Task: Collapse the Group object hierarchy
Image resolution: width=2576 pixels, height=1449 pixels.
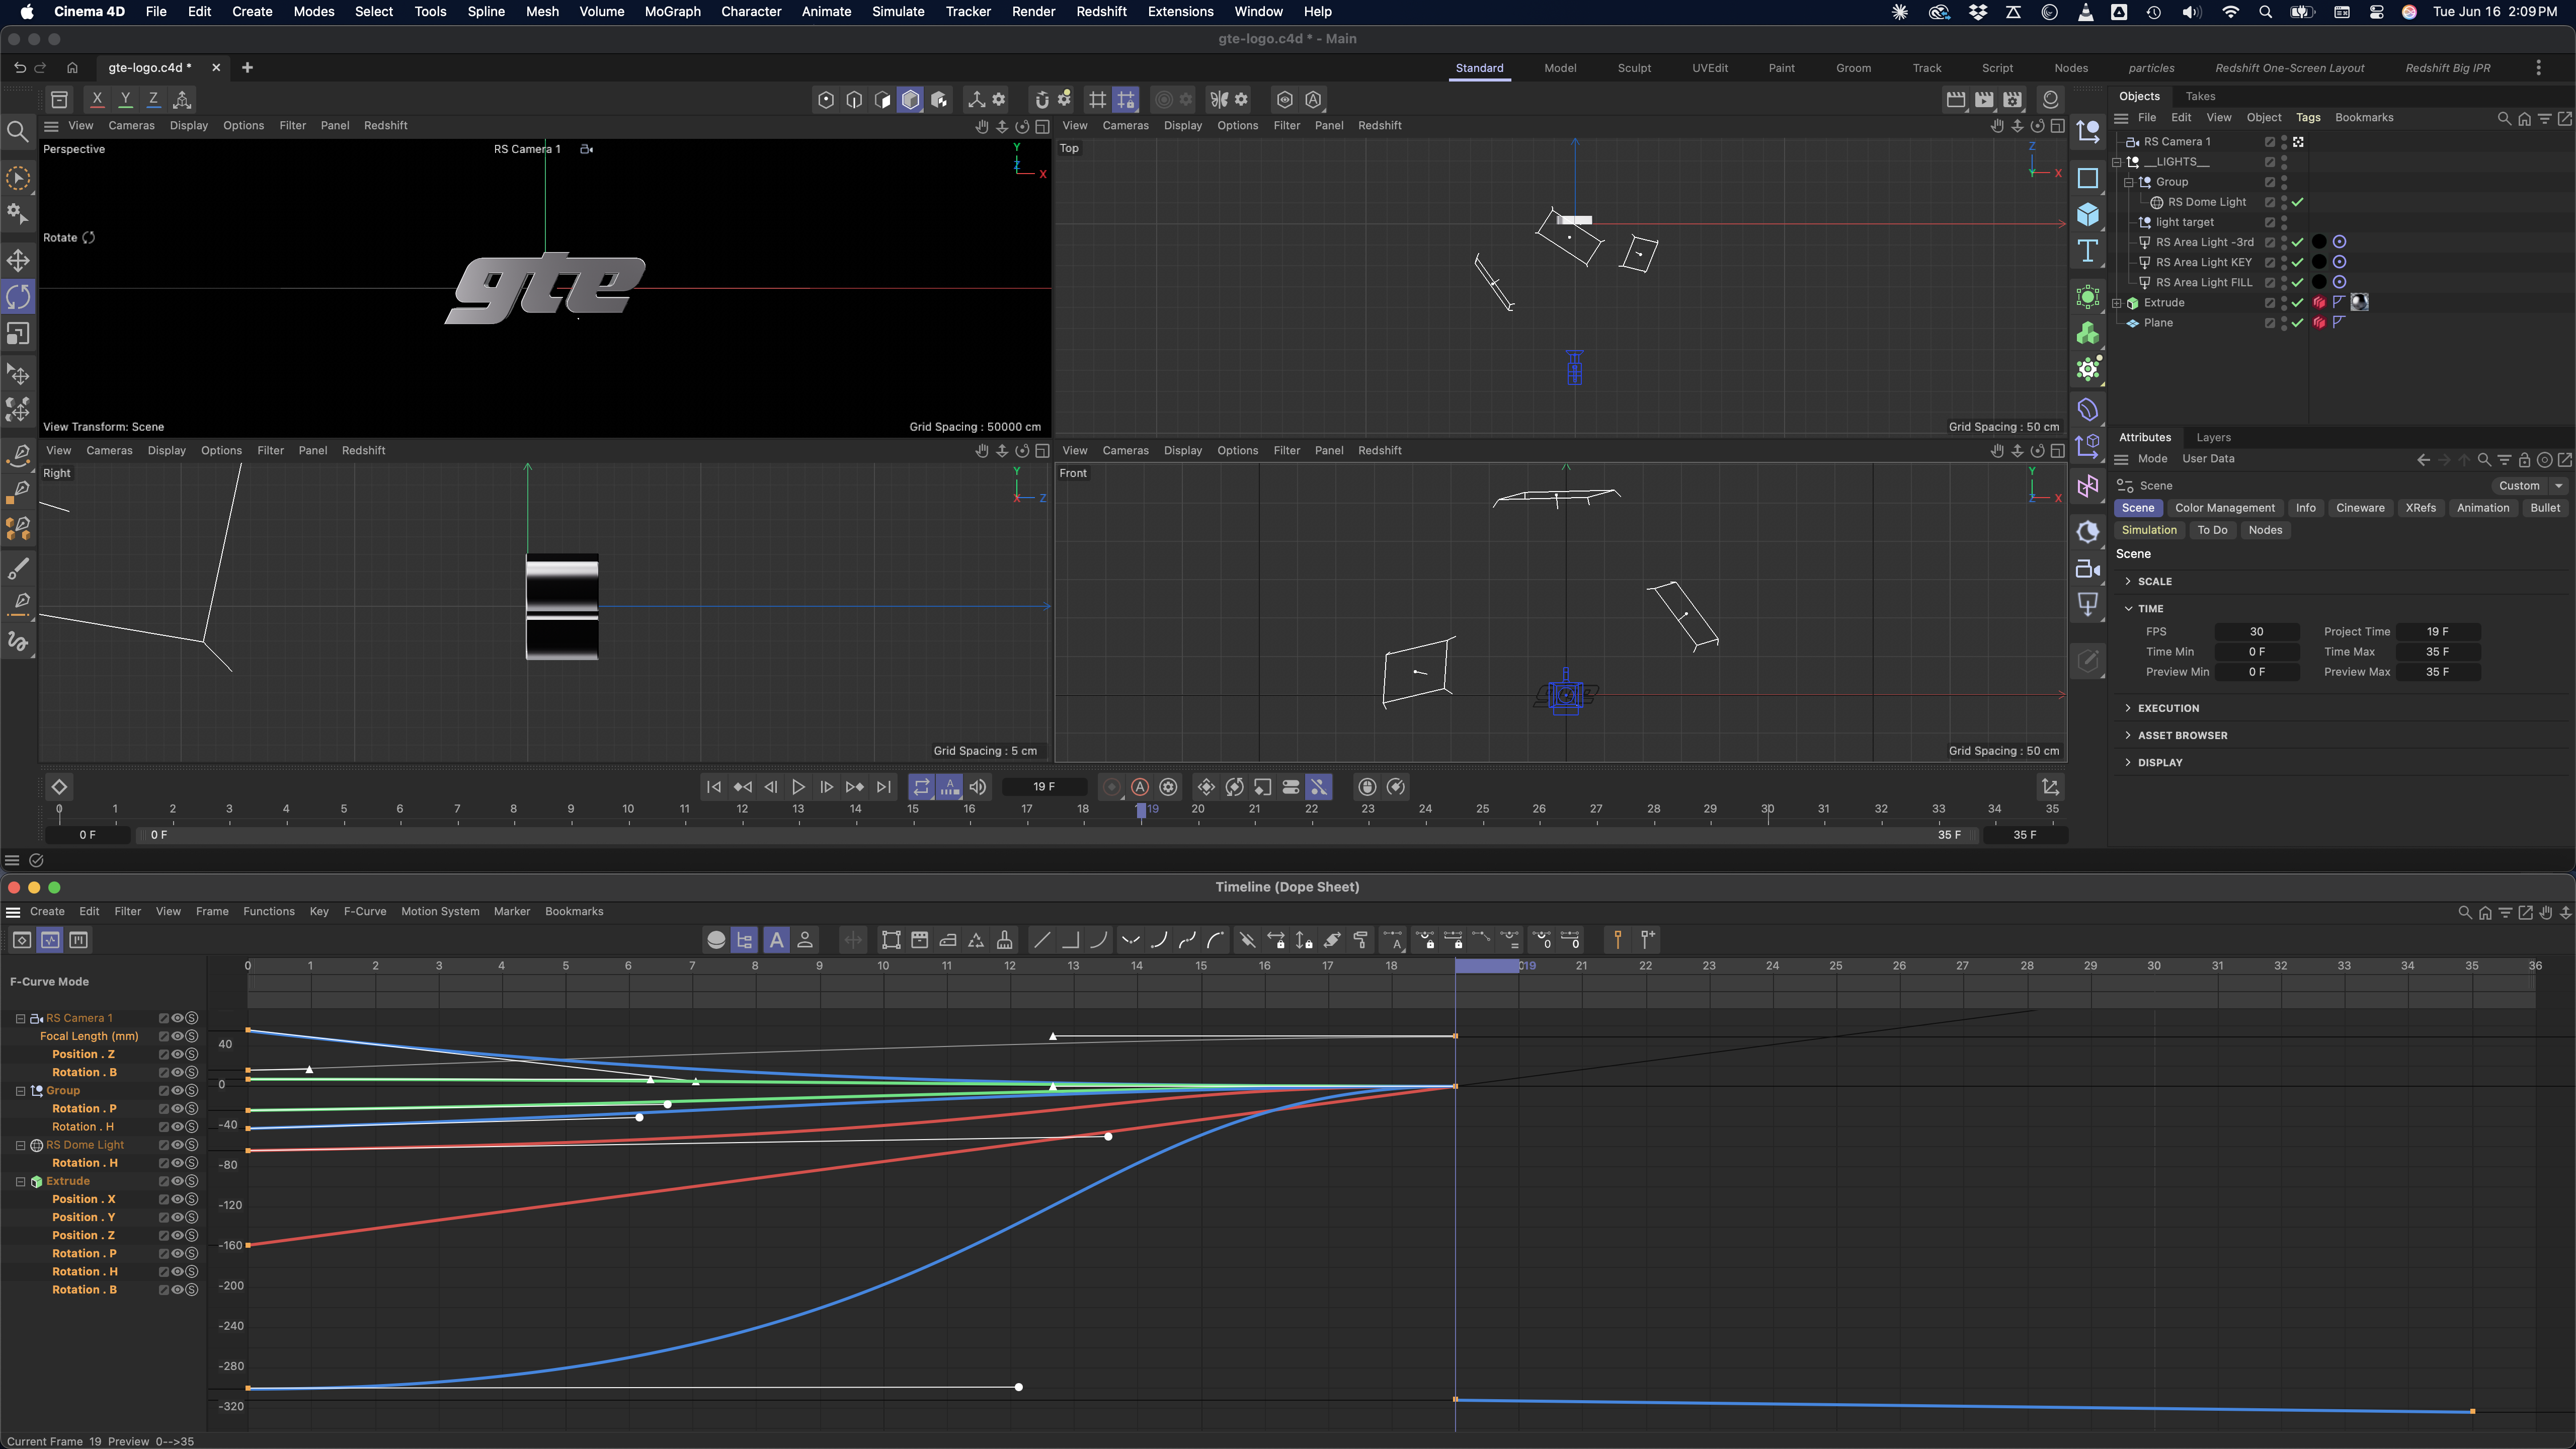Action: [x=2129, y=182]
